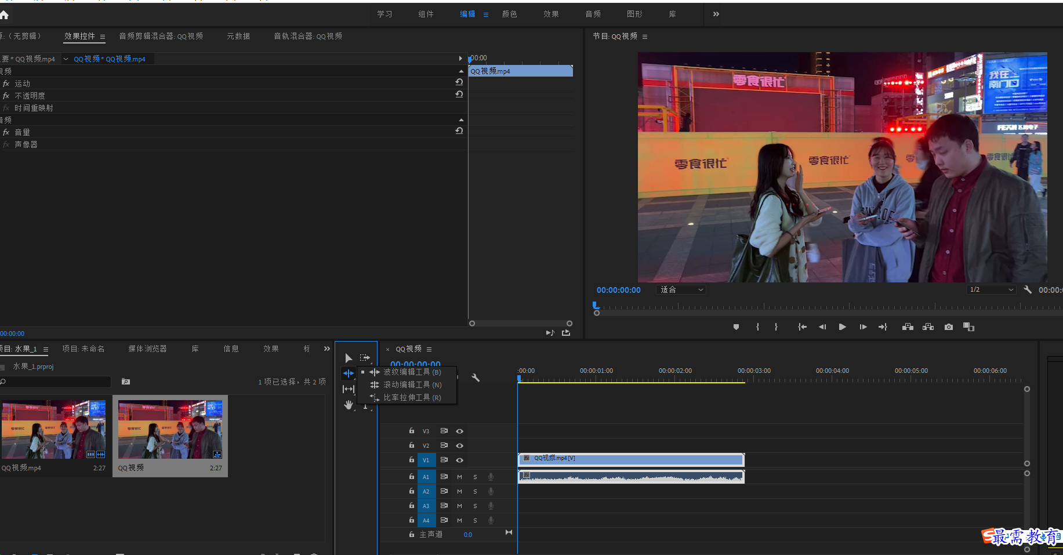Open the 效果控件 panel menu
Image resolution: width=1063 pixels, height=555 pixels.
click(x=103, y=37)
